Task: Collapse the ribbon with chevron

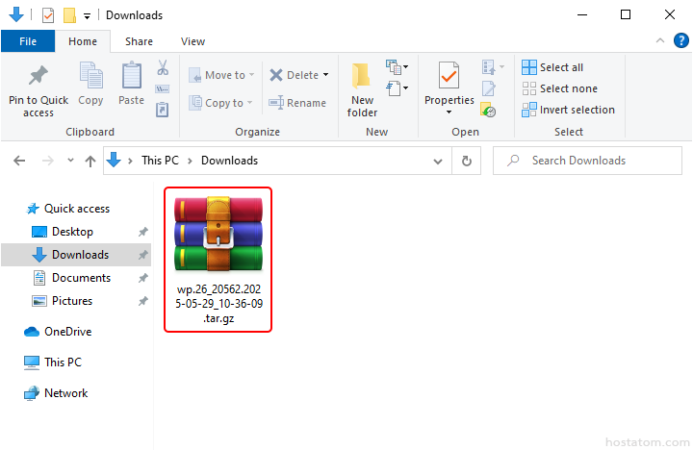Action: [x=660, y=40]
